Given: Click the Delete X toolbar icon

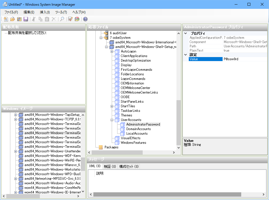Looking at the screenshot, I should pos(54,19).
